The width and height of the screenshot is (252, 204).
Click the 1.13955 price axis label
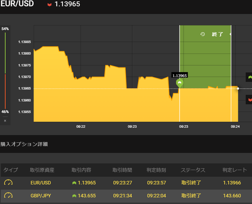[25, 112]
